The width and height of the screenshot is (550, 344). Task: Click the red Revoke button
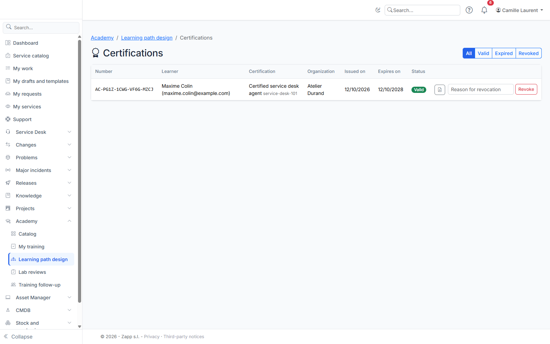tap(526, 89)
